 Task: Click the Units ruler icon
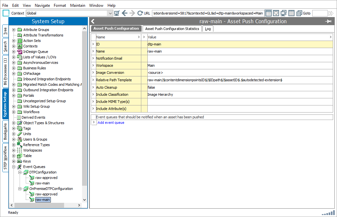click(x=20, y=134)
